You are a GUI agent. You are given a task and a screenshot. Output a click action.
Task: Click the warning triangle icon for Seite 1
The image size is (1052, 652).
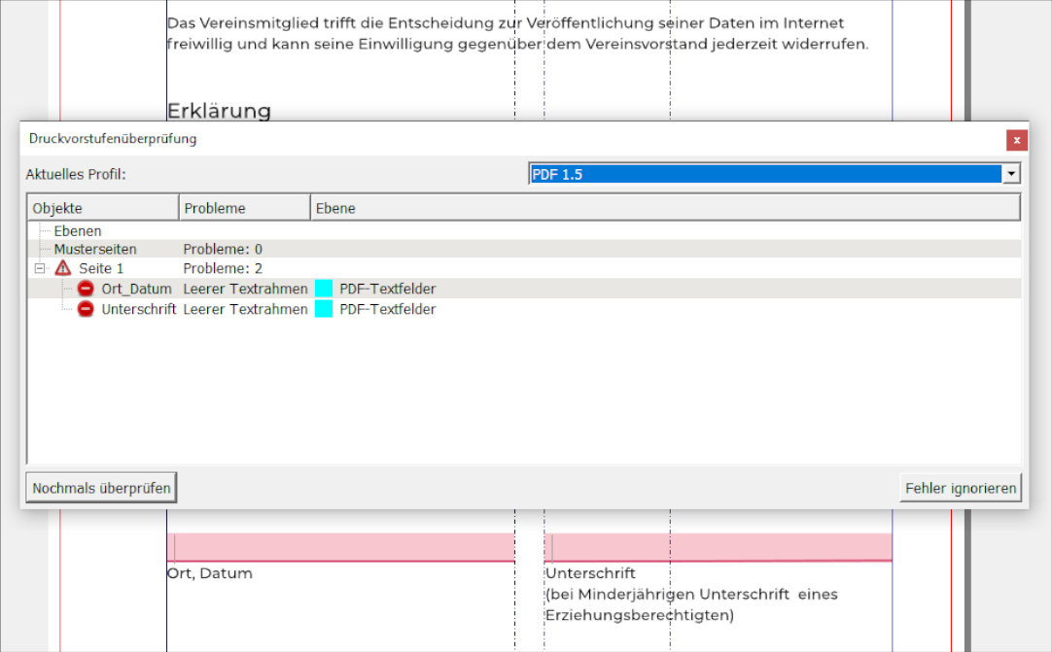(x=63, y=268)
